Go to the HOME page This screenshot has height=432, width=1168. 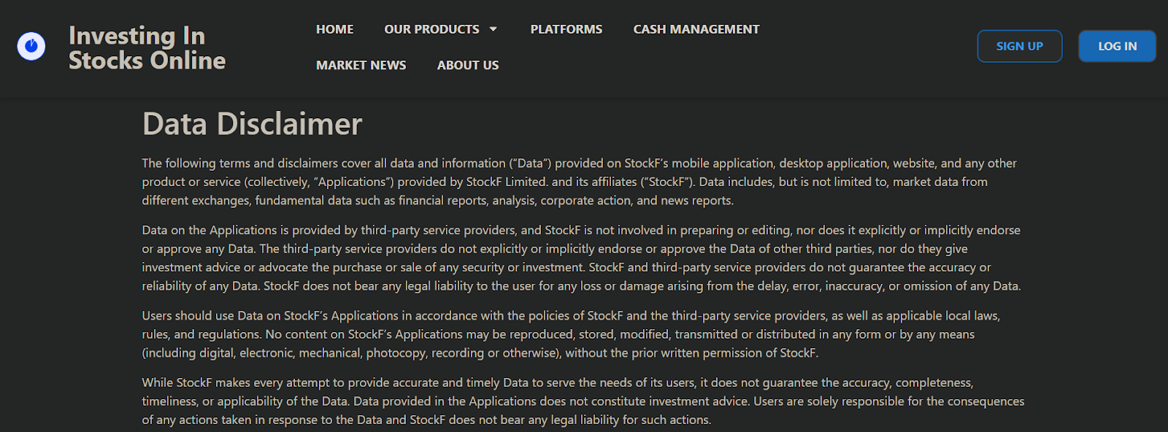pos(334,29)
